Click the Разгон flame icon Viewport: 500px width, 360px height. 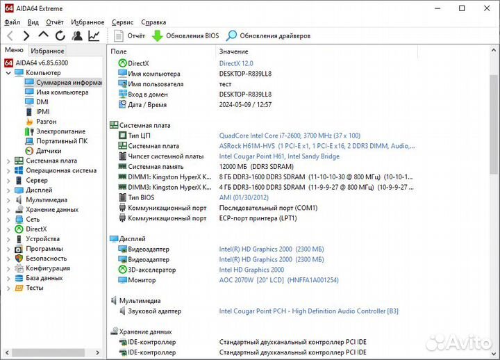click(29, 122)
